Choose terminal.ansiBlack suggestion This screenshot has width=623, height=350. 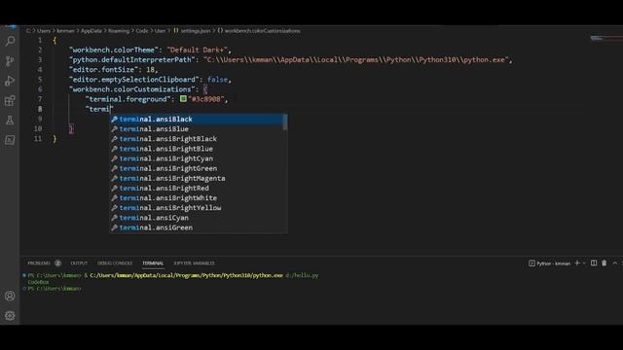(x=198, y=119)
